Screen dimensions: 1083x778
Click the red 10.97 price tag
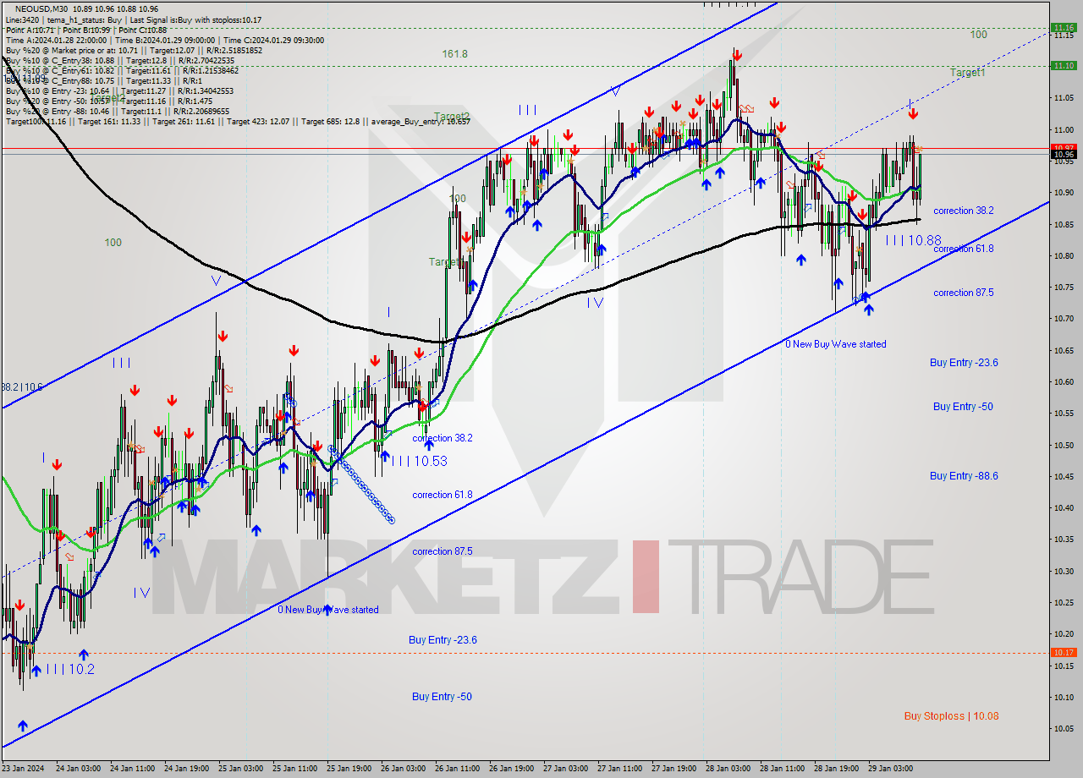(1064, 147)
